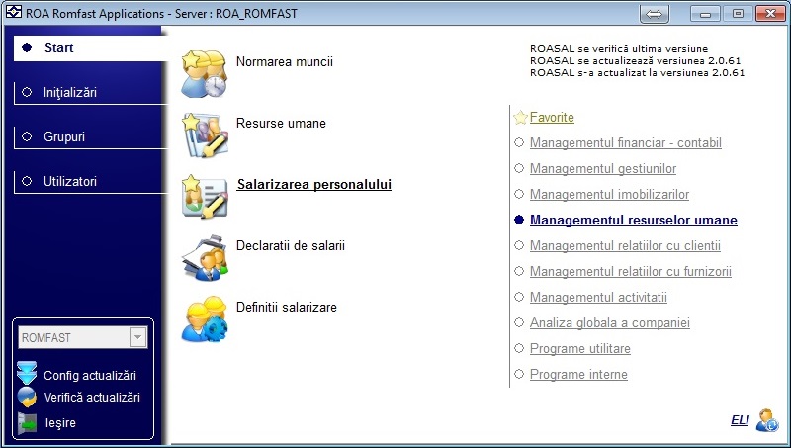Click the Ieșire exit door icon

(x=28, y=423)
